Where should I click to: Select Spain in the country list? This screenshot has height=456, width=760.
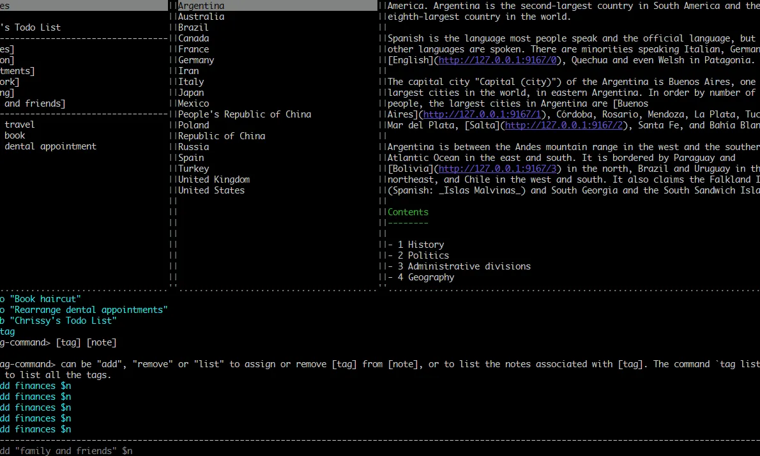[191, 158]
